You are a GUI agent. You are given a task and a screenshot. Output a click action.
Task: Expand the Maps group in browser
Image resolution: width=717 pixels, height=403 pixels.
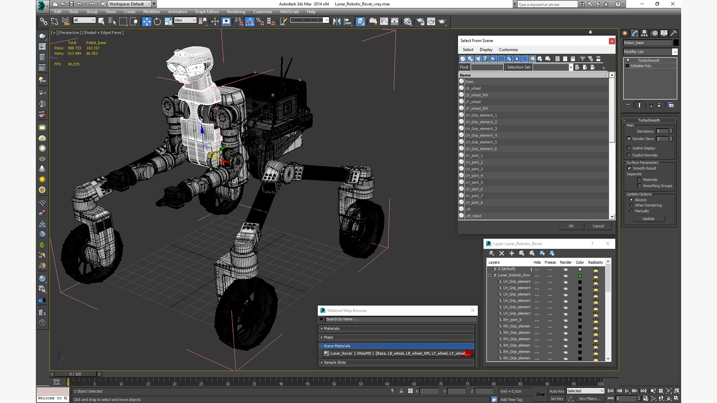pos(322,337)
